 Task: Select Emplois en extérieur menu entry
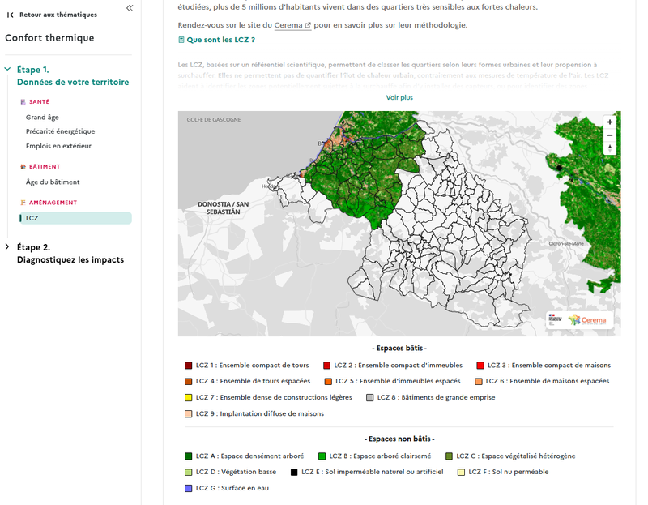(x=58, y=146)
